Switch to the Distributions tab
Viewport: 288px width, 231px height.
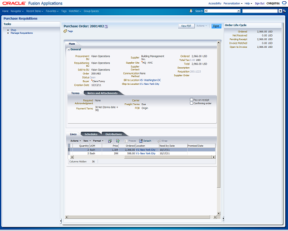(113, 134)
